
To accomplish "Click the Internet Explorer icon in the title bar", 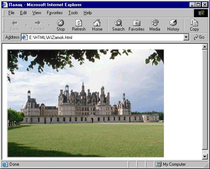I will tap(5, 5).
